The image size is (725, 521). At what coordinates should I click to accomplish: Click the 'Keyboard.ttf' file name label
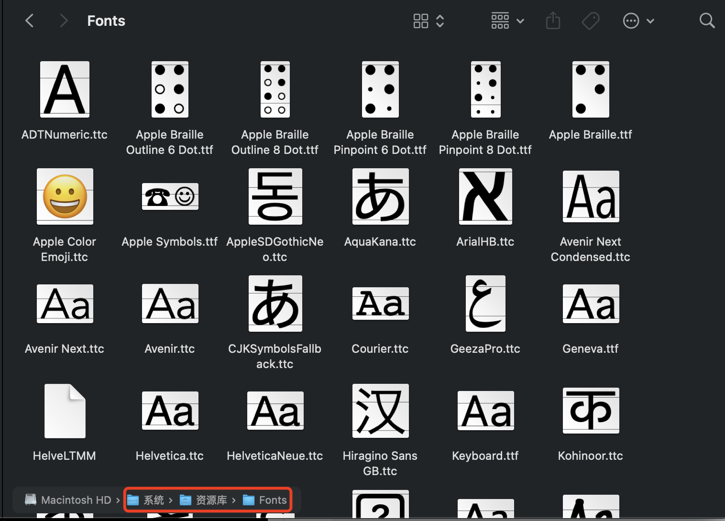coord(485,456)
